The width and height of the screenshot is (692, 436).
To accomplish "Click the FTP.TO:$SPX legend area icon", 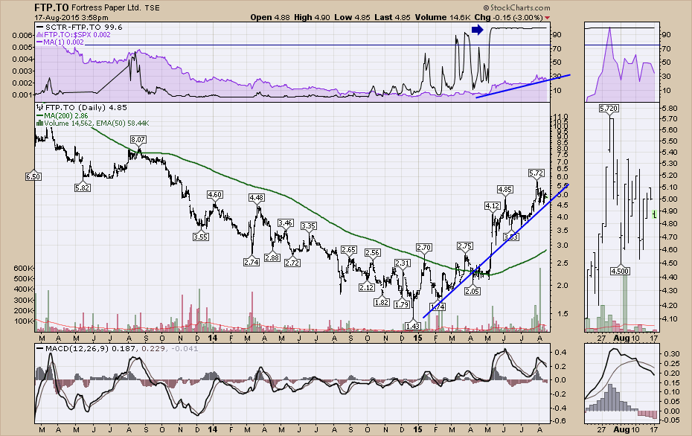I will [40, 34].
